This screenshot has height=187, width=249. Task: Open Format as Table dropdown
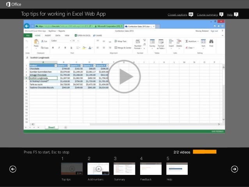pos(161,44)
